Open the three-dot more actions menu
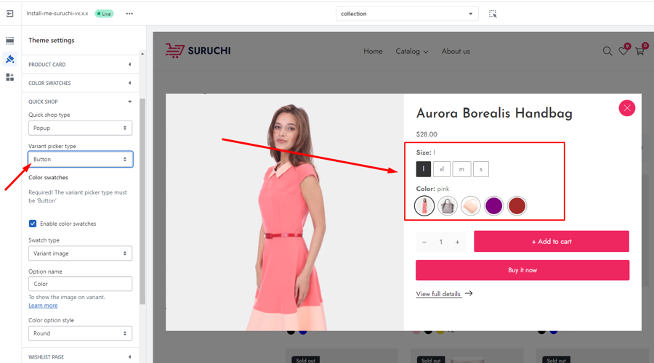This screenshot has height=363, width=654. [x=129, y=14]
